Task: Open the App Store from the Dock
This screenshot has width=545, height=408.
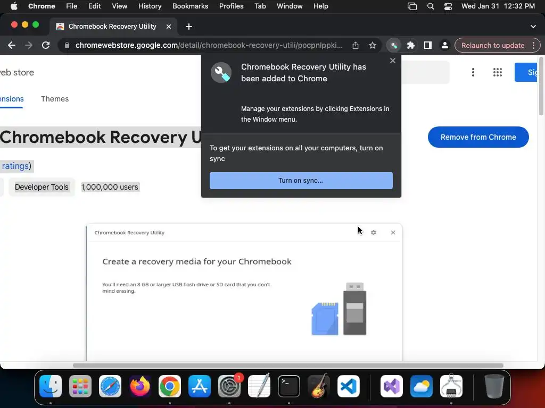Action: (200, 386)
